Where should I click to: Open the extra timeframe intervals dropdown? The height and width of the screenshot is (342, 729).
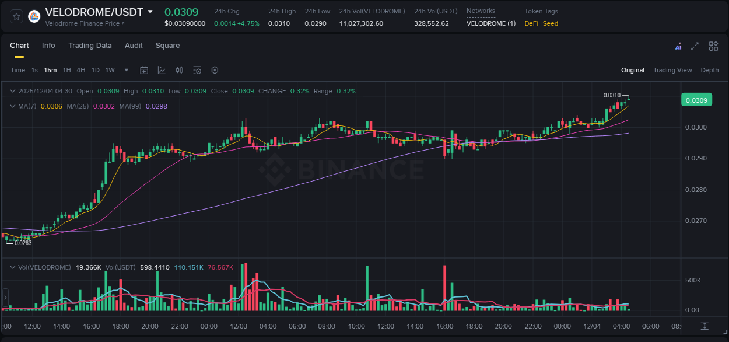click(x=125, y=70)
